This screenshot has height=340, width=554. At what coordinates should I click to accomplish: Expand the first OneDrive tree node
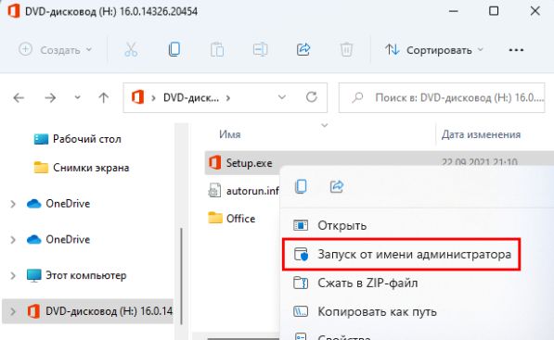(13, 204)
